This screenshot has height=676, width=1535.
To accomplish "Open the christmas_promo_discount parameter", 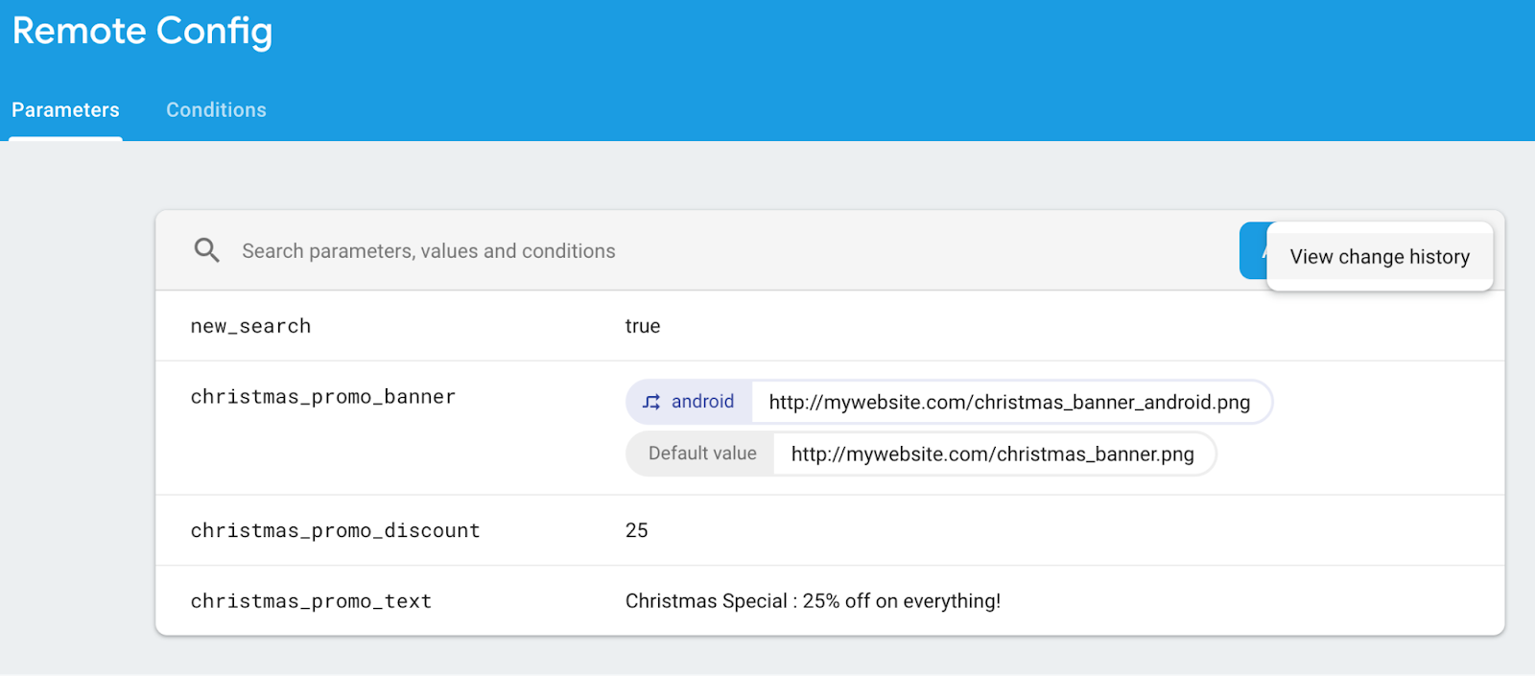I will 335,530.
